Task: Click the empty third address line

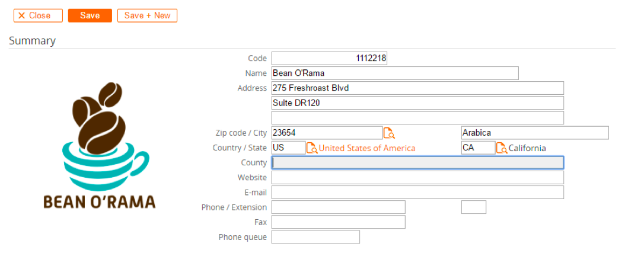Action: [417, 118]
